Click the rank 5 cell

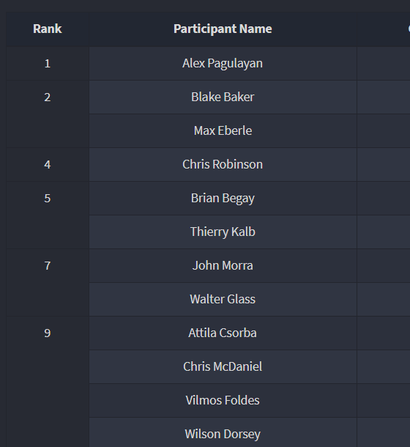click(x=48, y=215)
